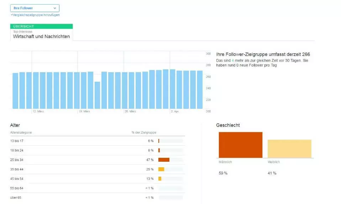This screenshot has width=341, height=204.
Task: Open the Ihre Follower dropdown
Action: (35, 8)
